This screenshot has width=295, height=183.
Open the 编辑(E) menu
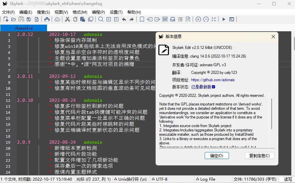pos(26,12)
